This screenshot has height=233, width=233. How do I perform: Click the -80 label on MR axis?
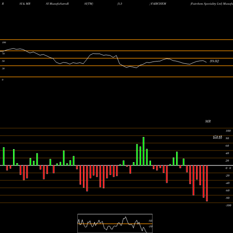click(x=227, y=198)
